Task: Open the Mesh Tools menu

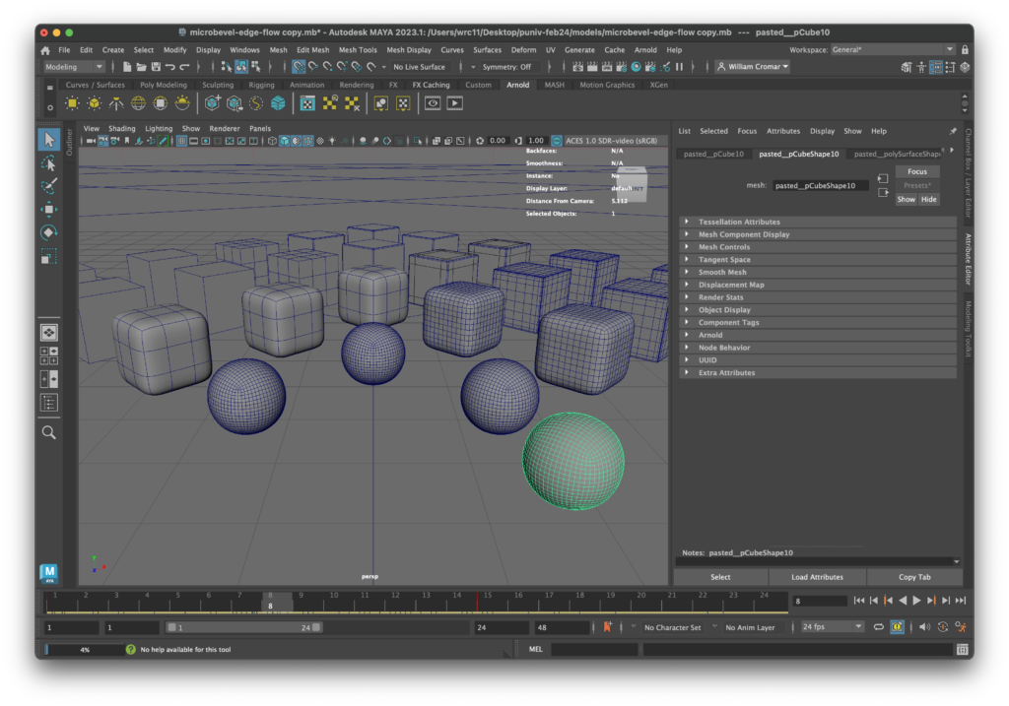Action: tap(358, 50)
